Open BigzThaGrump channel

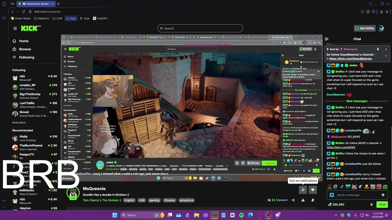(35, 96)
